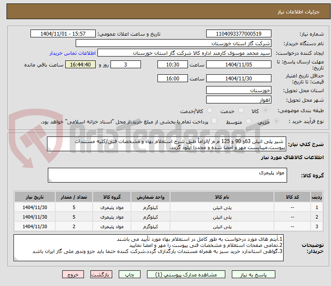Click the price validity date 1404/11/30 field
331x286 pixels.
point(238,79)
